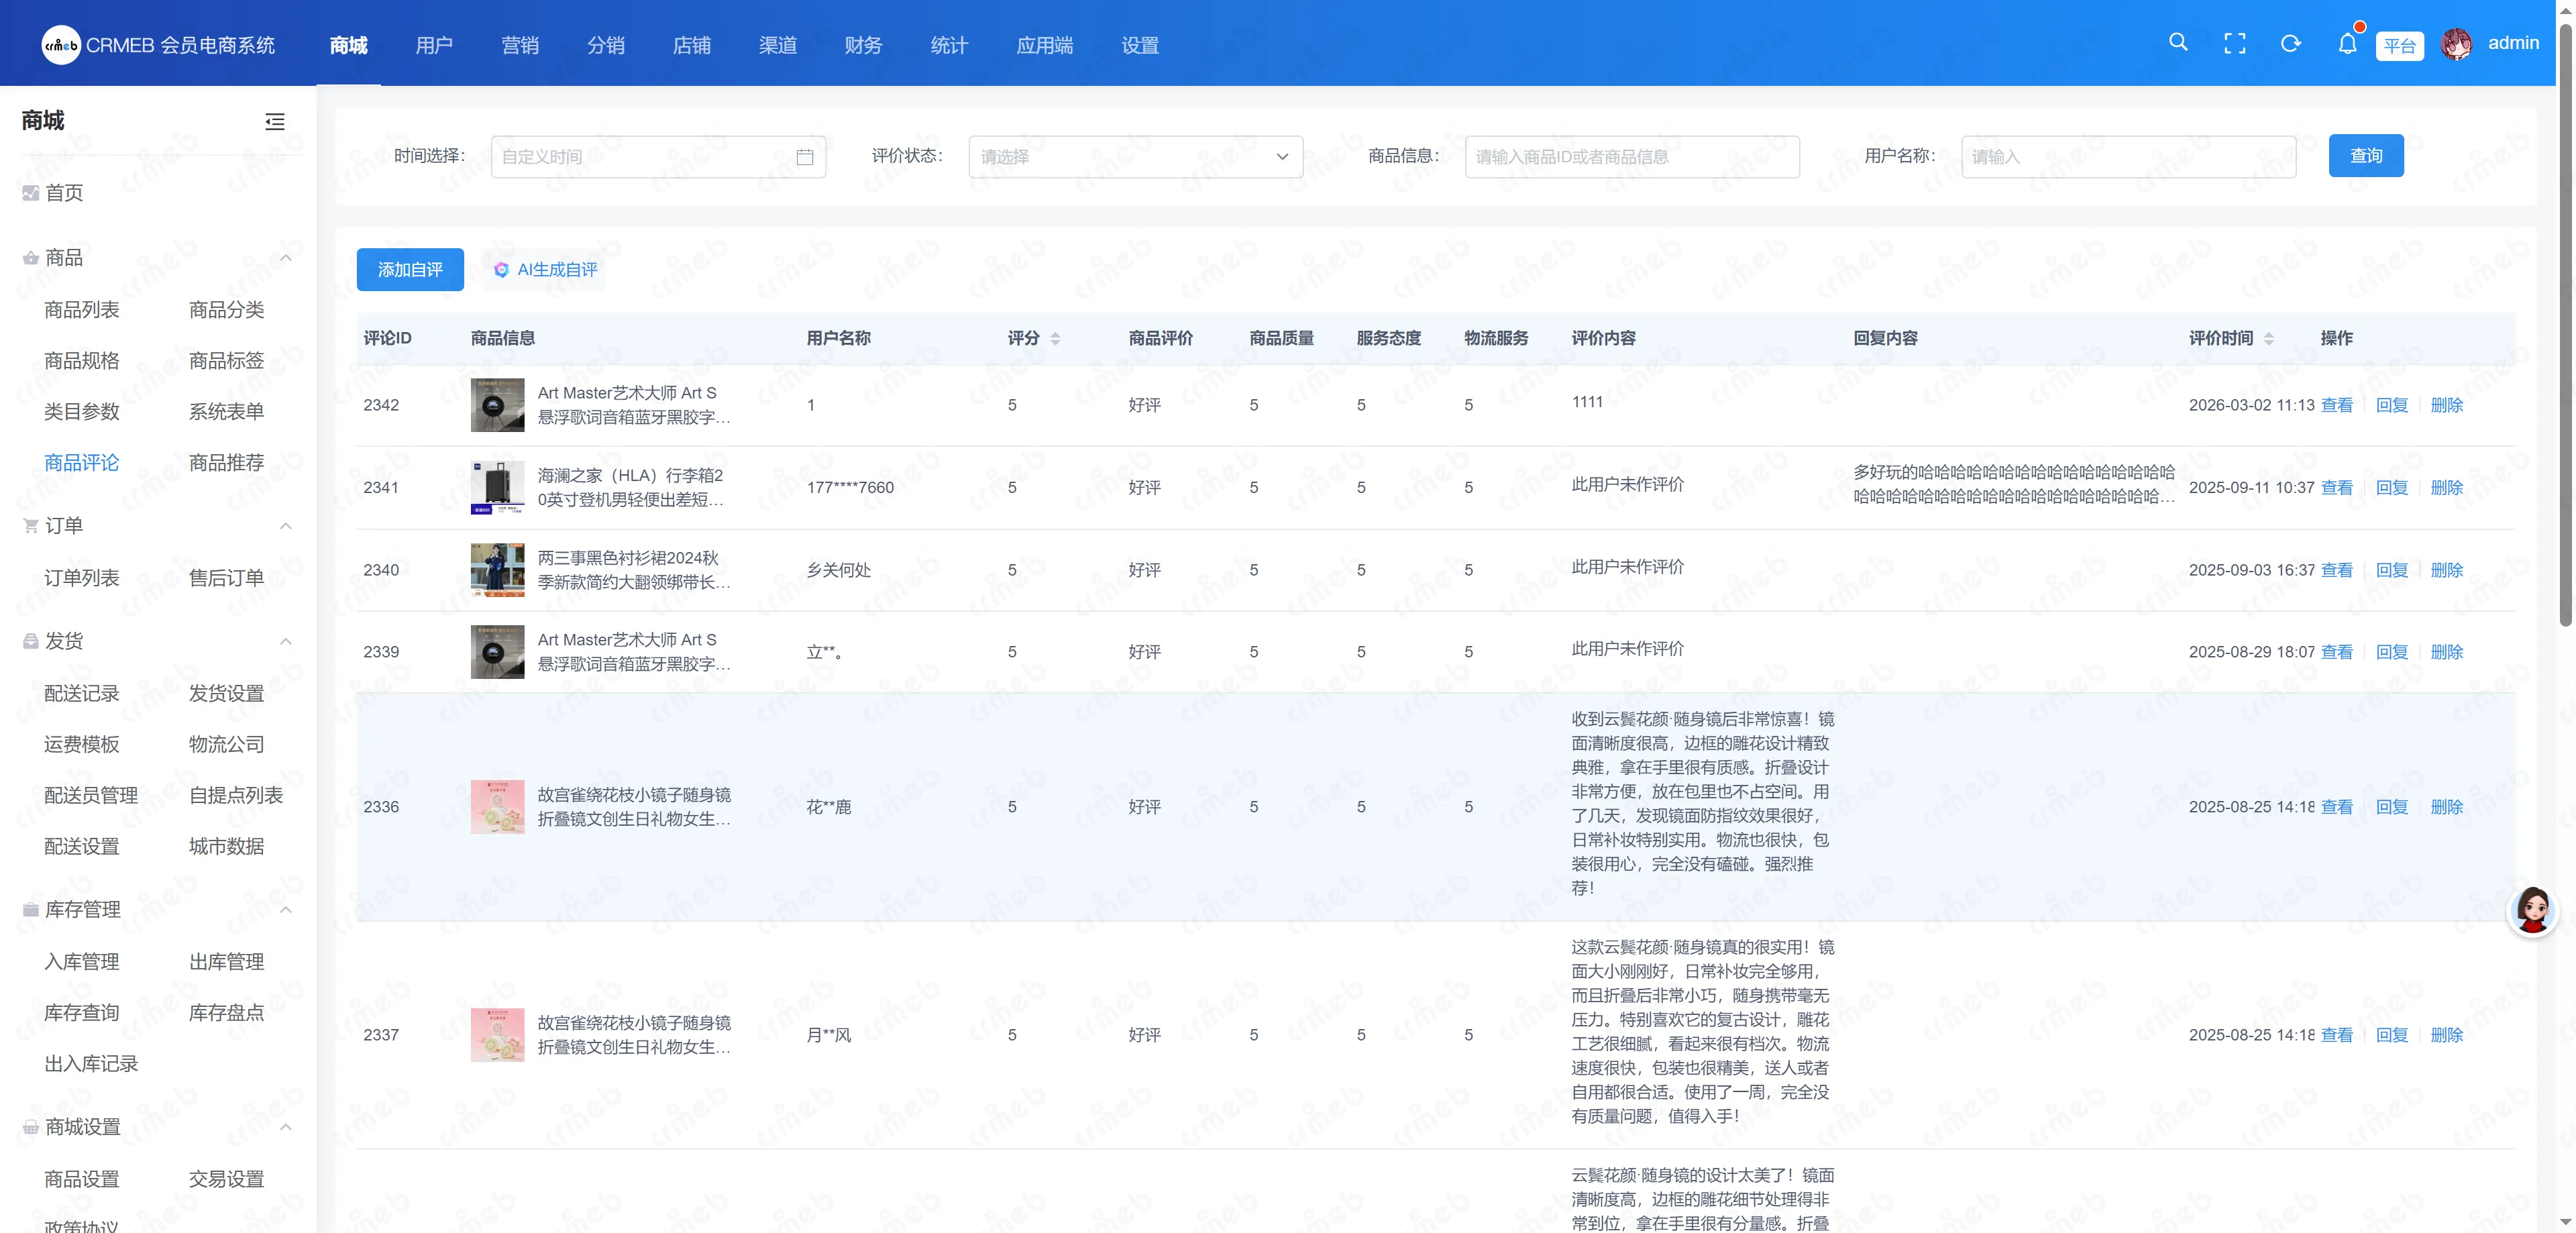Screen dimensions: 2576x1233
Task: Focus the 时间选择 date field
Action: pyautogui.click(x=658, y=157)
